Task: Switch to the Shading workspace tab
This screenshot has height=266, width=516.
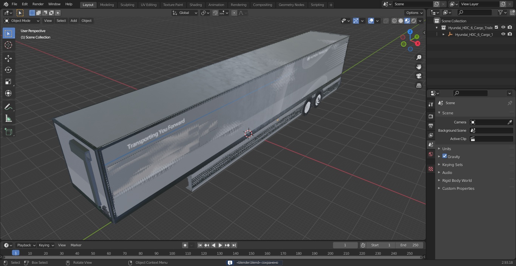Action: [196, 5]
